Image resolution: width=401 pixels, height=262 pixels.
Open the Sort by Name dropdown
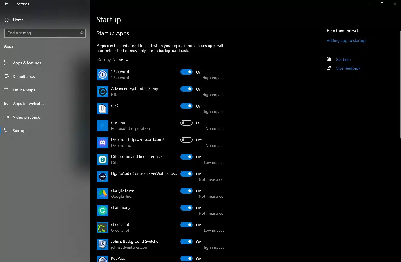click(113, 60)
